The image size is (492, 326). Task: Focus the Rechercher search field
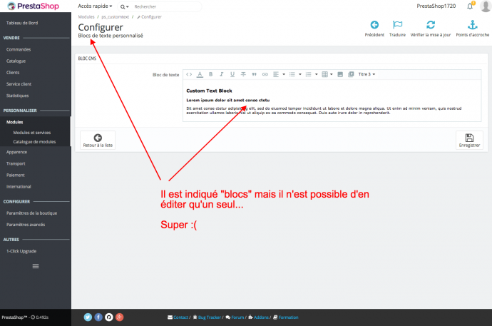[166, 6]
